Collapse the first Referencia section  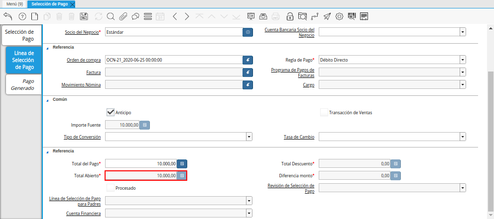(x=48, y=48)
